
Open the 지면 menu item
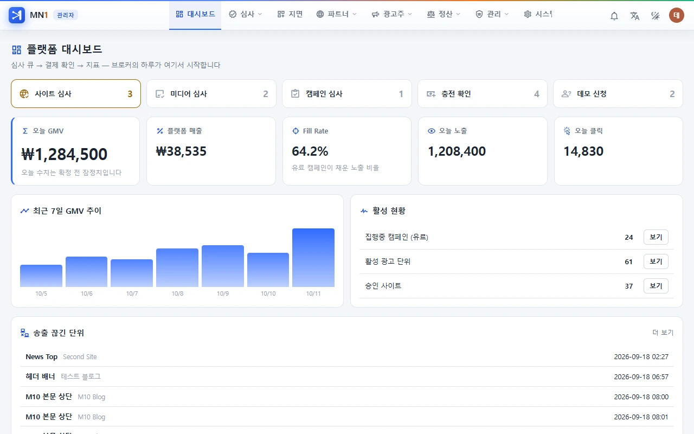tap(290, 15)
